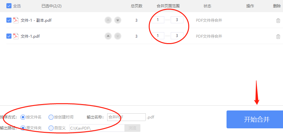Click end page field of 文件-1.pdf
Viewport: 283px width, 136px height.
177,36
